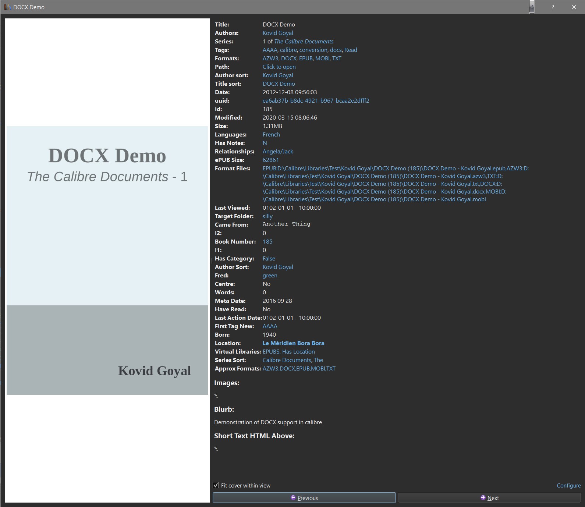Open the Angela/Jack relationships link

click(278, 152)
